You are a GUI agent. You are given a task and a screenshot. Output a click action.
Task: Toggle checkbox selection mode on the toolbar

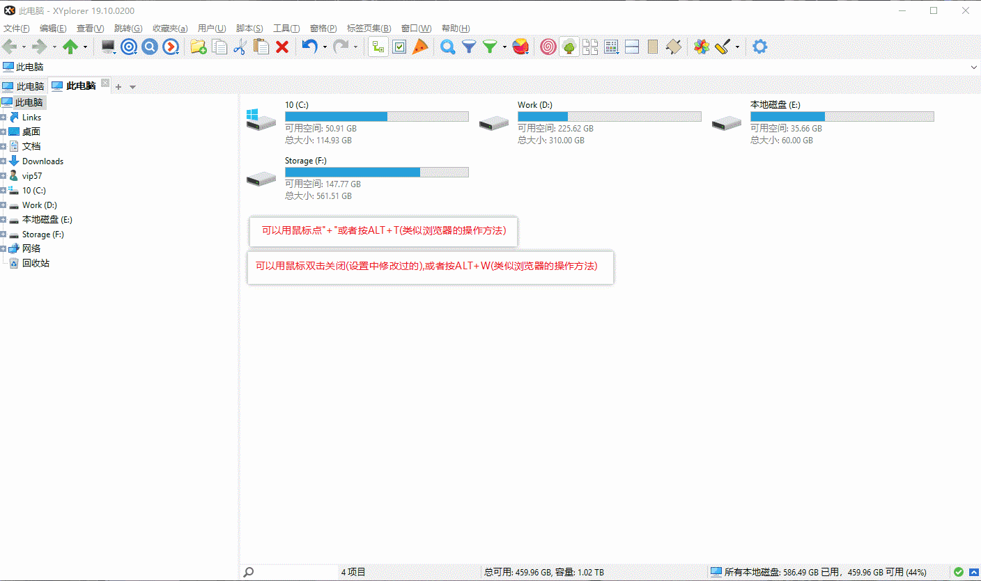pyautogui.click(x=399, y=47)
